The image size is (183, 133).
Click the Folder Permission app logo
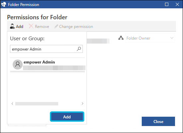click(x=4, y=4)
